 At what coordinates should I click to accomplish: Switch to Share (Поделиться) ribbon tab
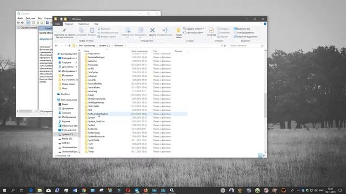[x=83, y=24]
